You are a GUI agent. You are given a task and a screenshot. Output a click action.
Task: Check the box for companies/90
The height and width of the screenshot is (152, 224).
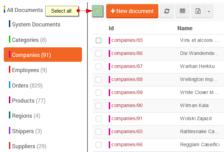(x=98, y=106)
